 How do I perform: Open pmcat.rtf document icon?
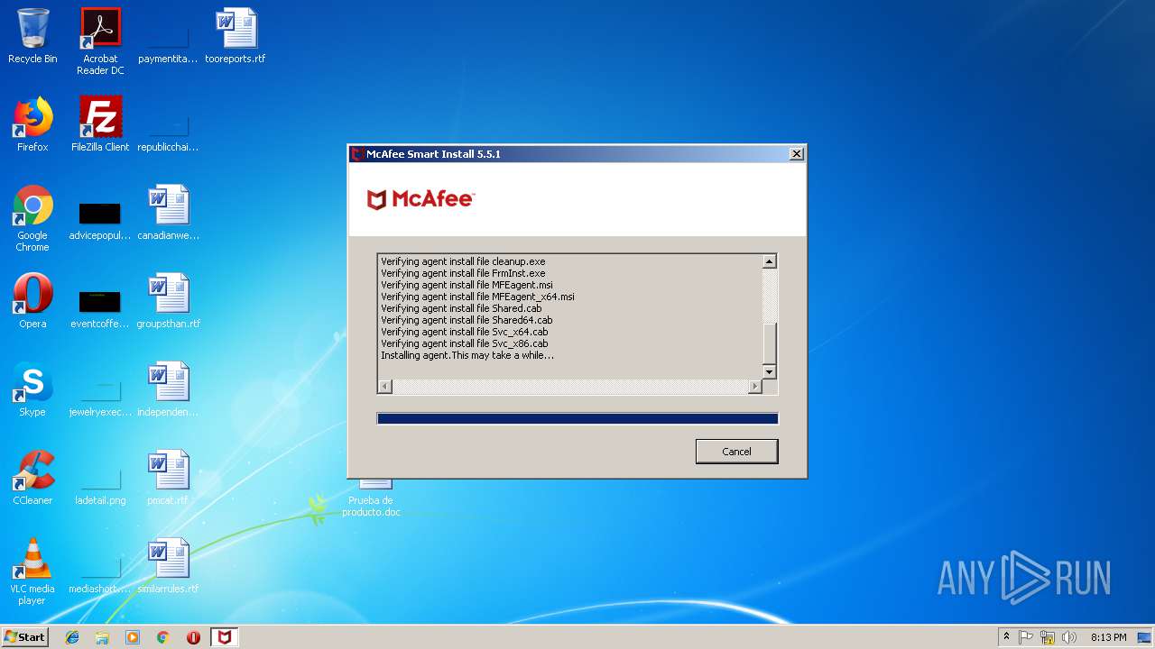[168, 478]
